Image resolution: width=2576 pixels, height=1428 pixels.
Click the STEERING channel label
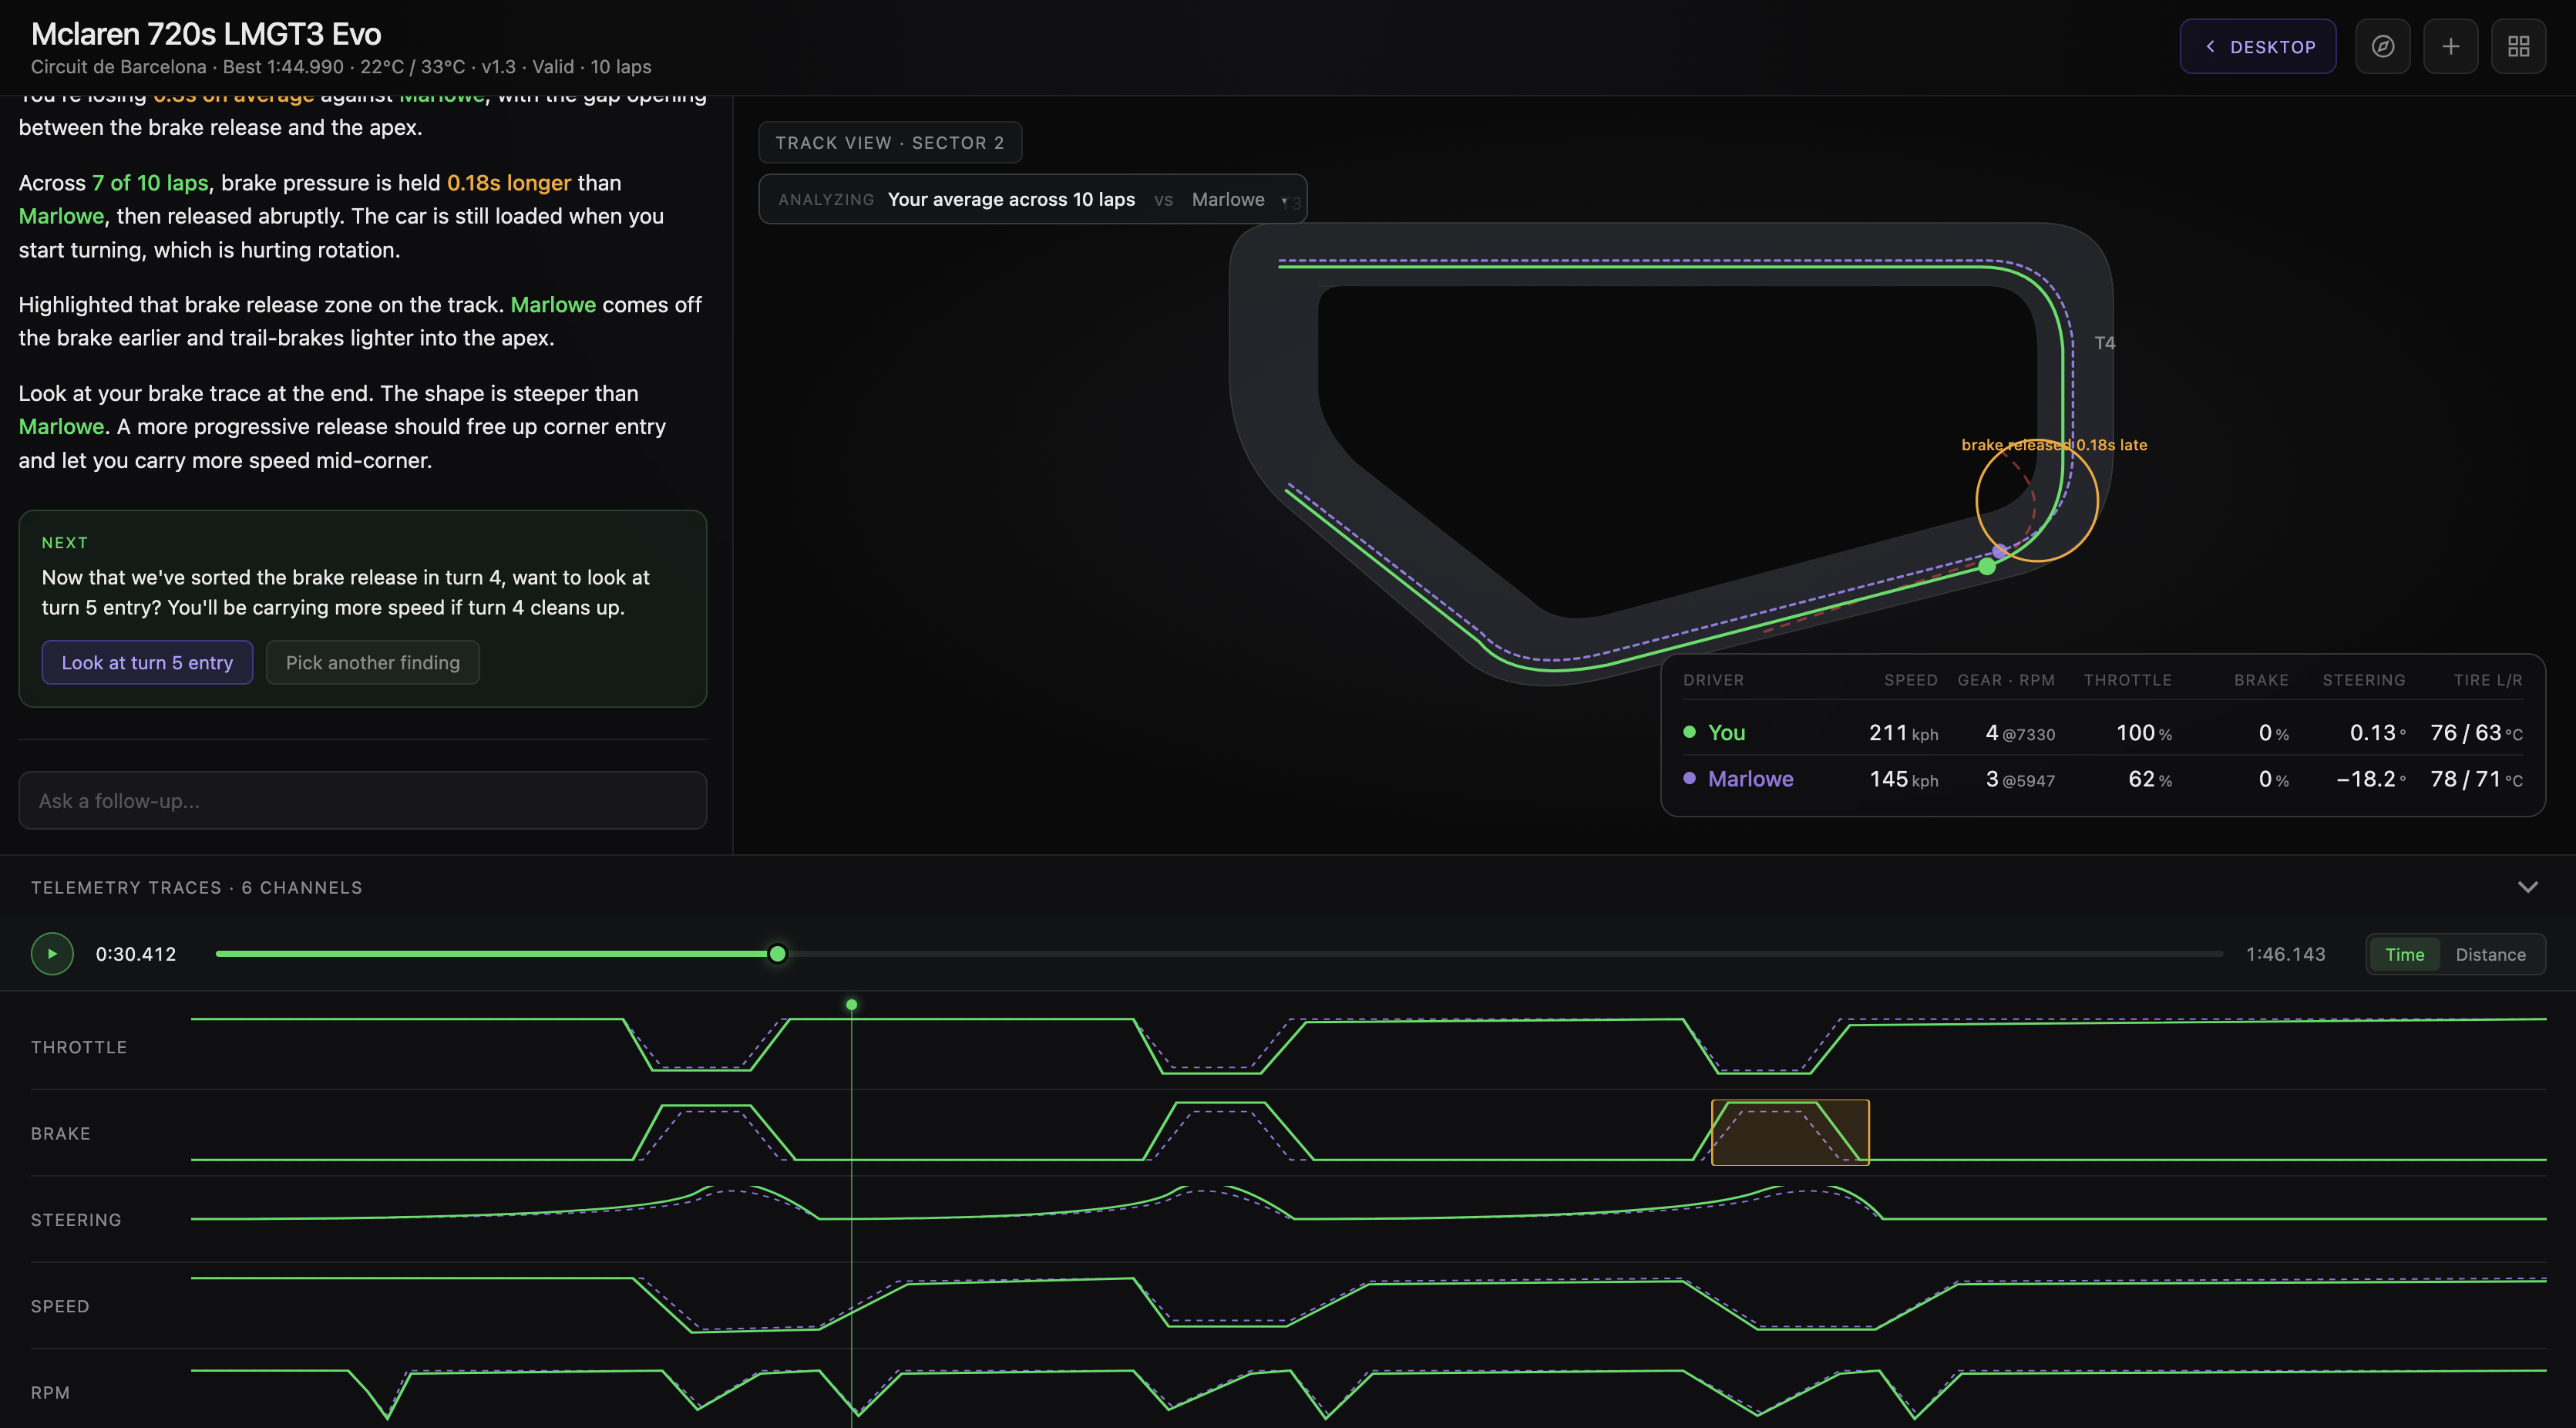click(76, 1219)
